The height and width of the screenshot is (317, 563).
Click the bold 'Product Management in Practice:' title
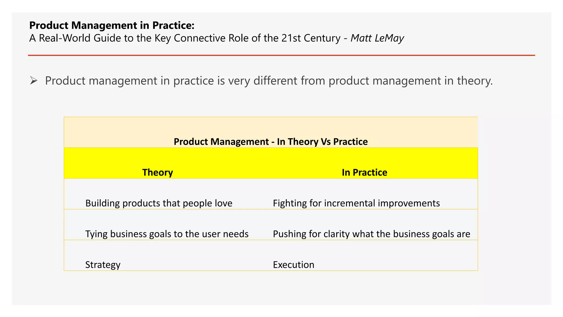pyautogui.click(x=112, y=25)
